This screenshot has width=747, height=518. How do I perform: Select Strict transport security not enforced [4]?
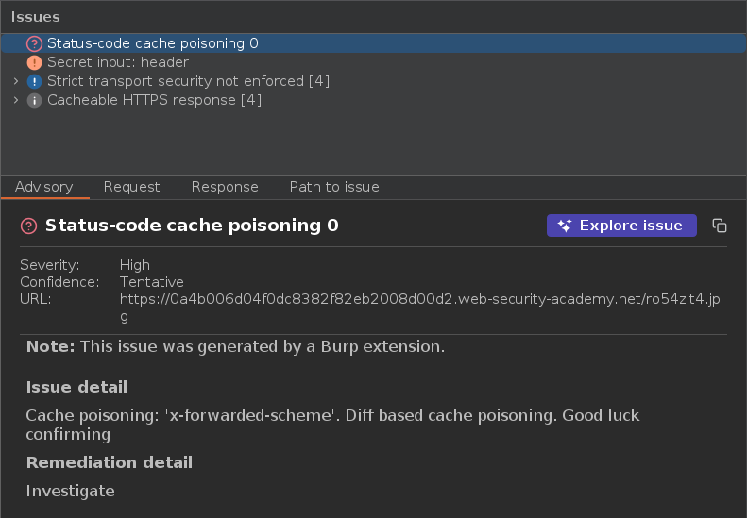coord(188,81)
